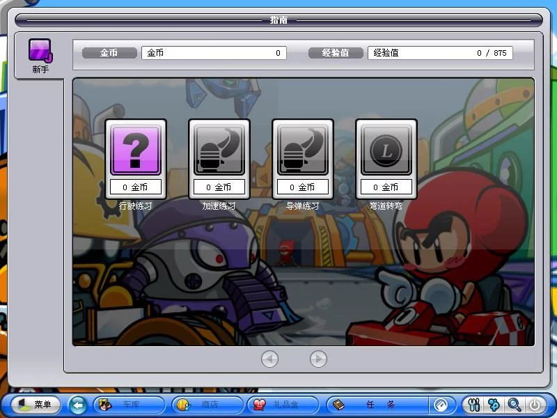Click the 0 金币 price under 行驶练习 icon
The height and width of the screenshot is (418, 557).
tap(136, 187)
